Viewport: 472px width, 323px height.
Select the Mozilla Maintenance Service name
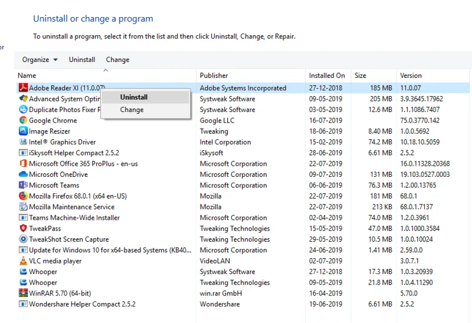coord(71,207)
